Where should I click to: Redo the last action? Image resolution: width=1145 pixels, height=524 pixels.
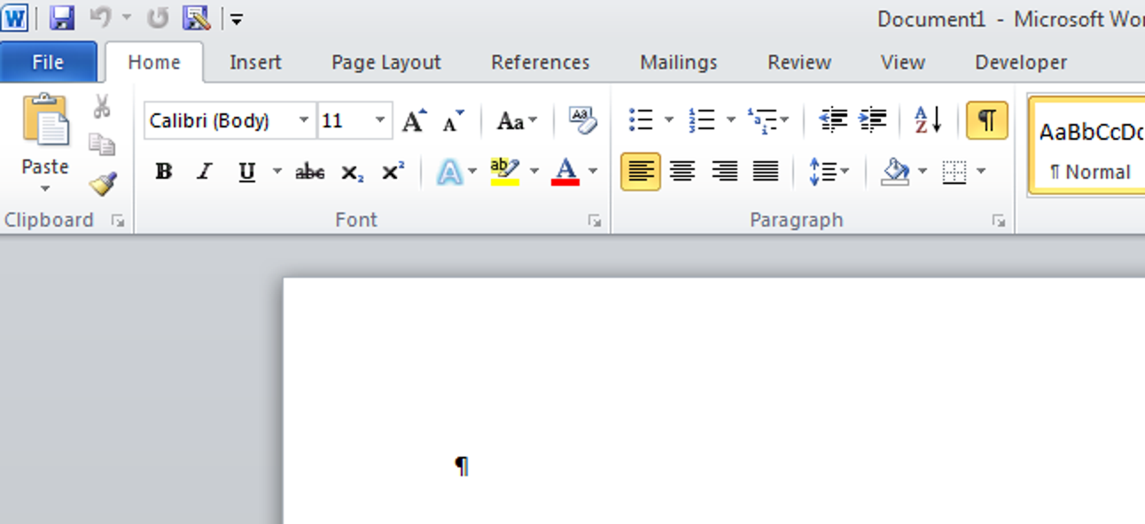[158, 18]
